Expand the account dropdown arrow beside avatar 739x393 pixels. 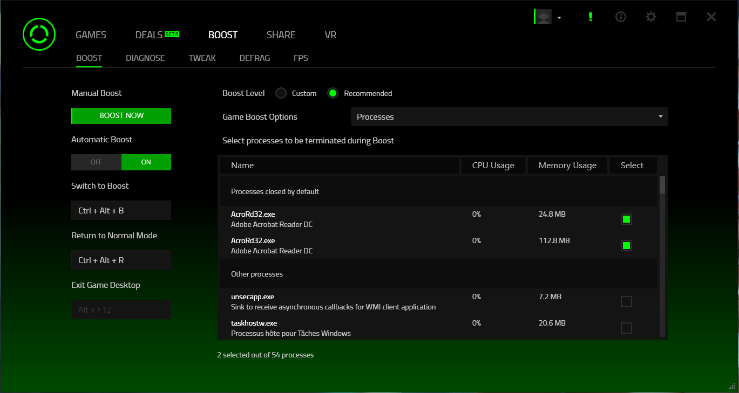(559, 18)
